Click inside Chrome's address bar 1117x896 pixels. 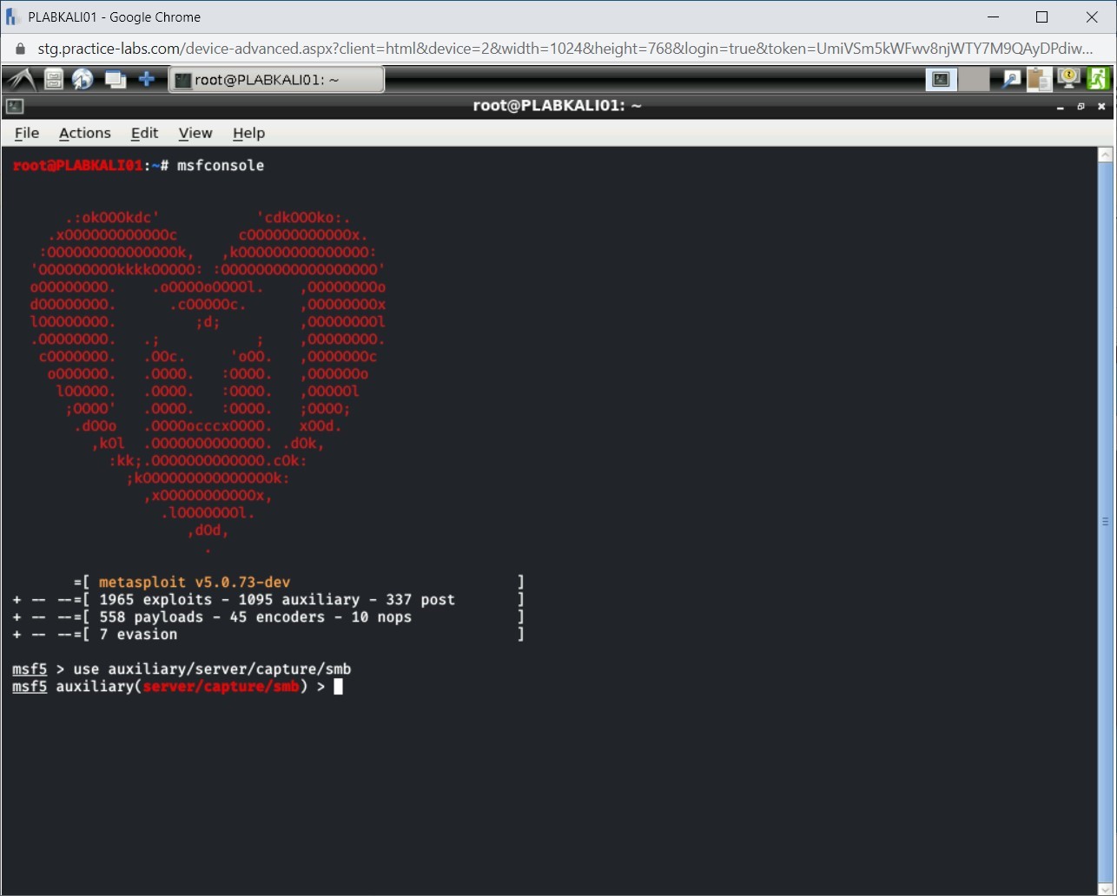coord(521,49)
